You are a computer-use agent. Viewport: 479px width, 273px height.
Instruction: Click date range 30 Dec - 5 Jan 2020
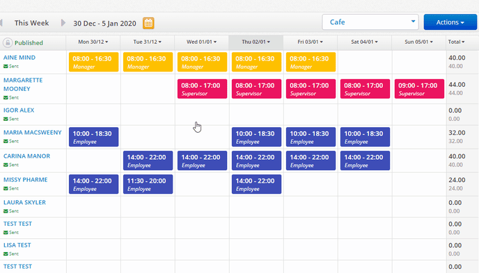[104, 23]
